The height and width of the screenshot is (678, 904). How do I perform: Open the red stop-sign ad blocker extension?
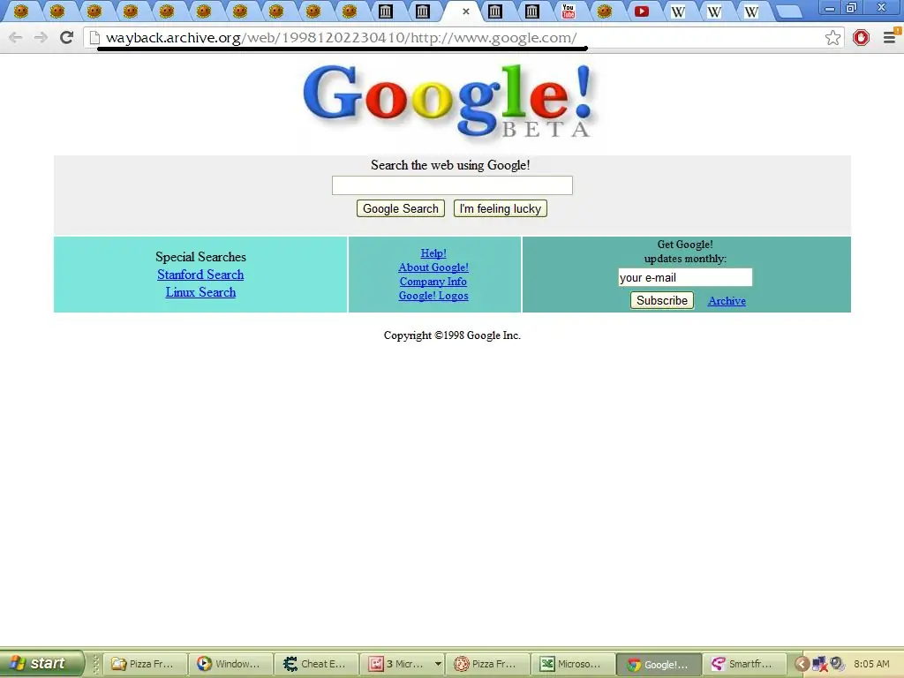click(x=861, y=37)
